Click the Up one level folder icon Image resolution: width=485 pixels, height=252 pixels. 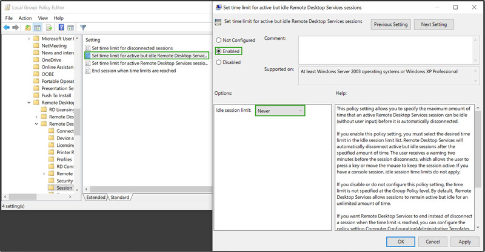pos(27,28)
